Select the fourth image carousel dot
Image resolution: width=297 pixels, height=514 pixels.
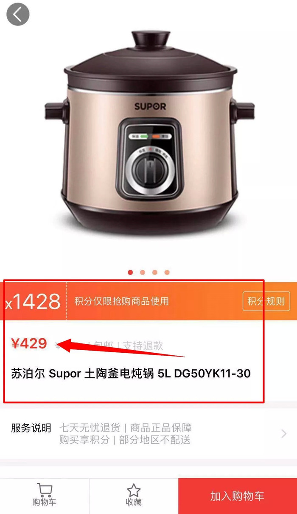coord(167,272)
